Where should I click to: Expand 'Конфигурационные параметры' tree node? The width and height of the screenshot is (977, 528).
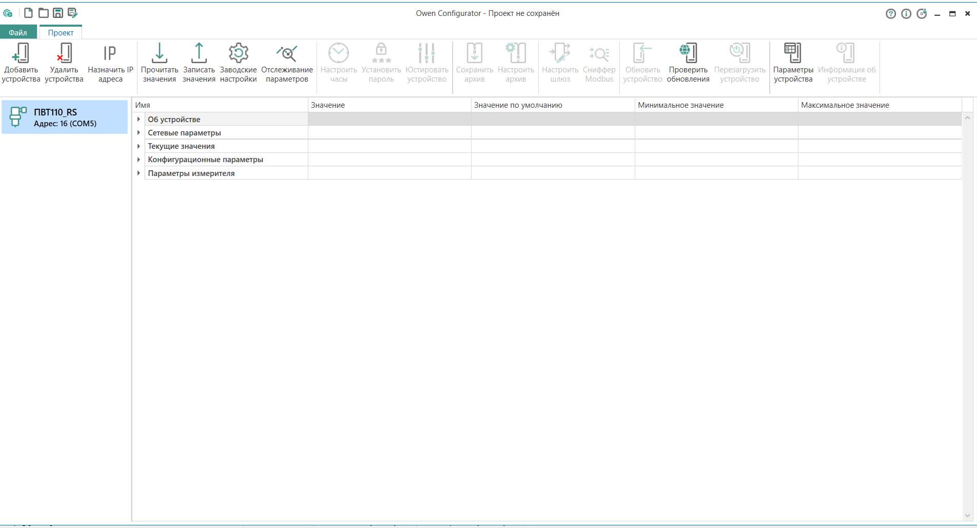(139, 160)
